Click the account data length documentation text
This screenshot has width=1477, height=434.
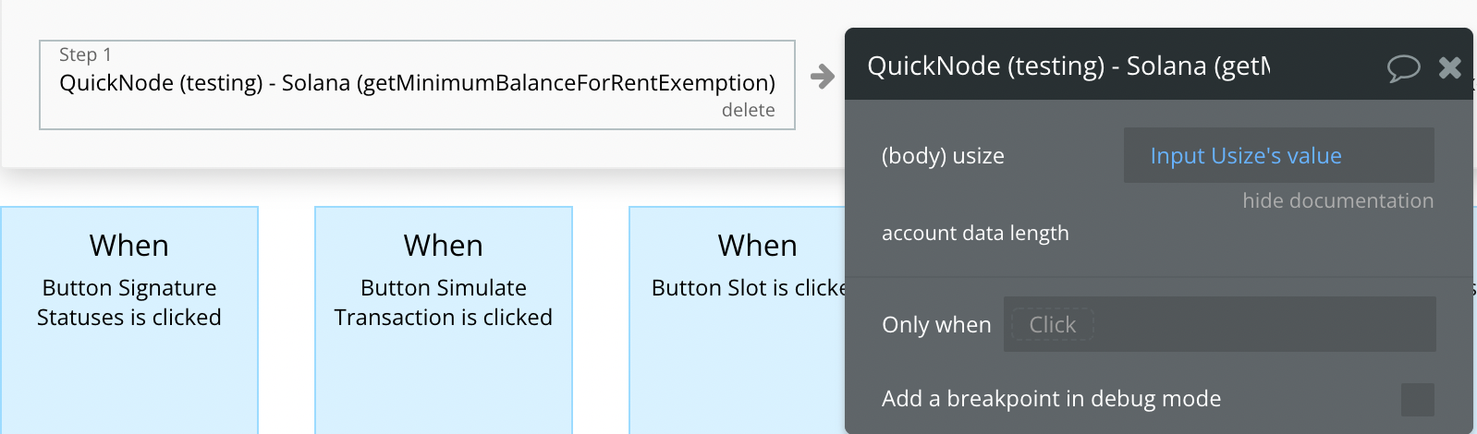click(975, 233)
